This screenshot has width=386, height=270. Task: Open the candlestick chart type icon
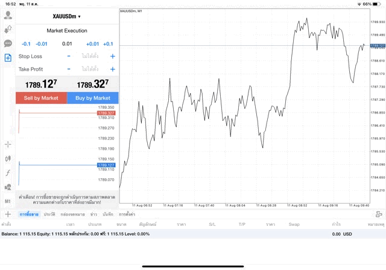click(x=8, y=158)
